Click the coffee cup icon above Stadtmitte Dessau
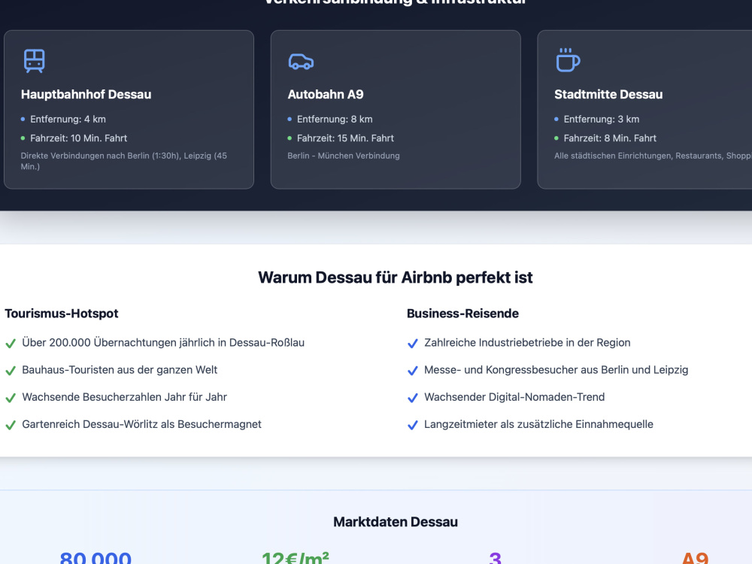Screen dimensions: 752x564 coord(568,60)
